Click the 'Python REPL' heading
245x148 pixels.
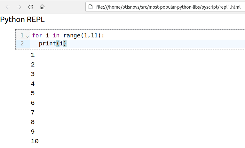pyautogui.click(x=22, y=20)
